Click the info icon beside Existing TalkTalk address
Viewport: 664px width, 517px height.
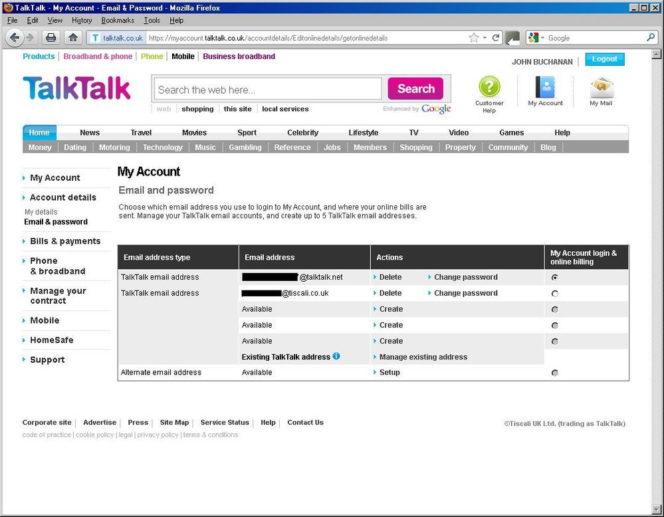click(x=336, y=356)
